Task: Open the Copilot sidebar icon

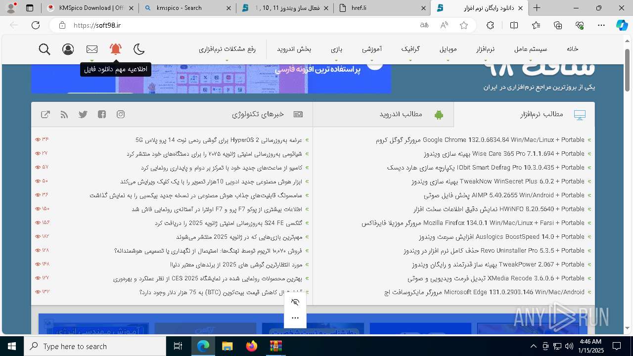Action: coord(622,25)
